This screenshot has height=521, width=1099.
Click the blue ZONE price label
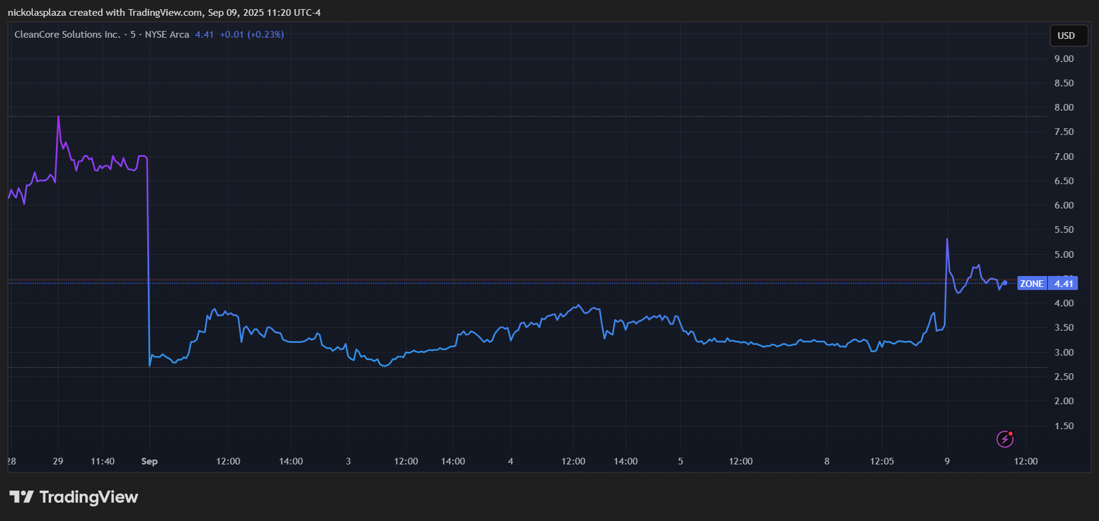point(1031,284)
